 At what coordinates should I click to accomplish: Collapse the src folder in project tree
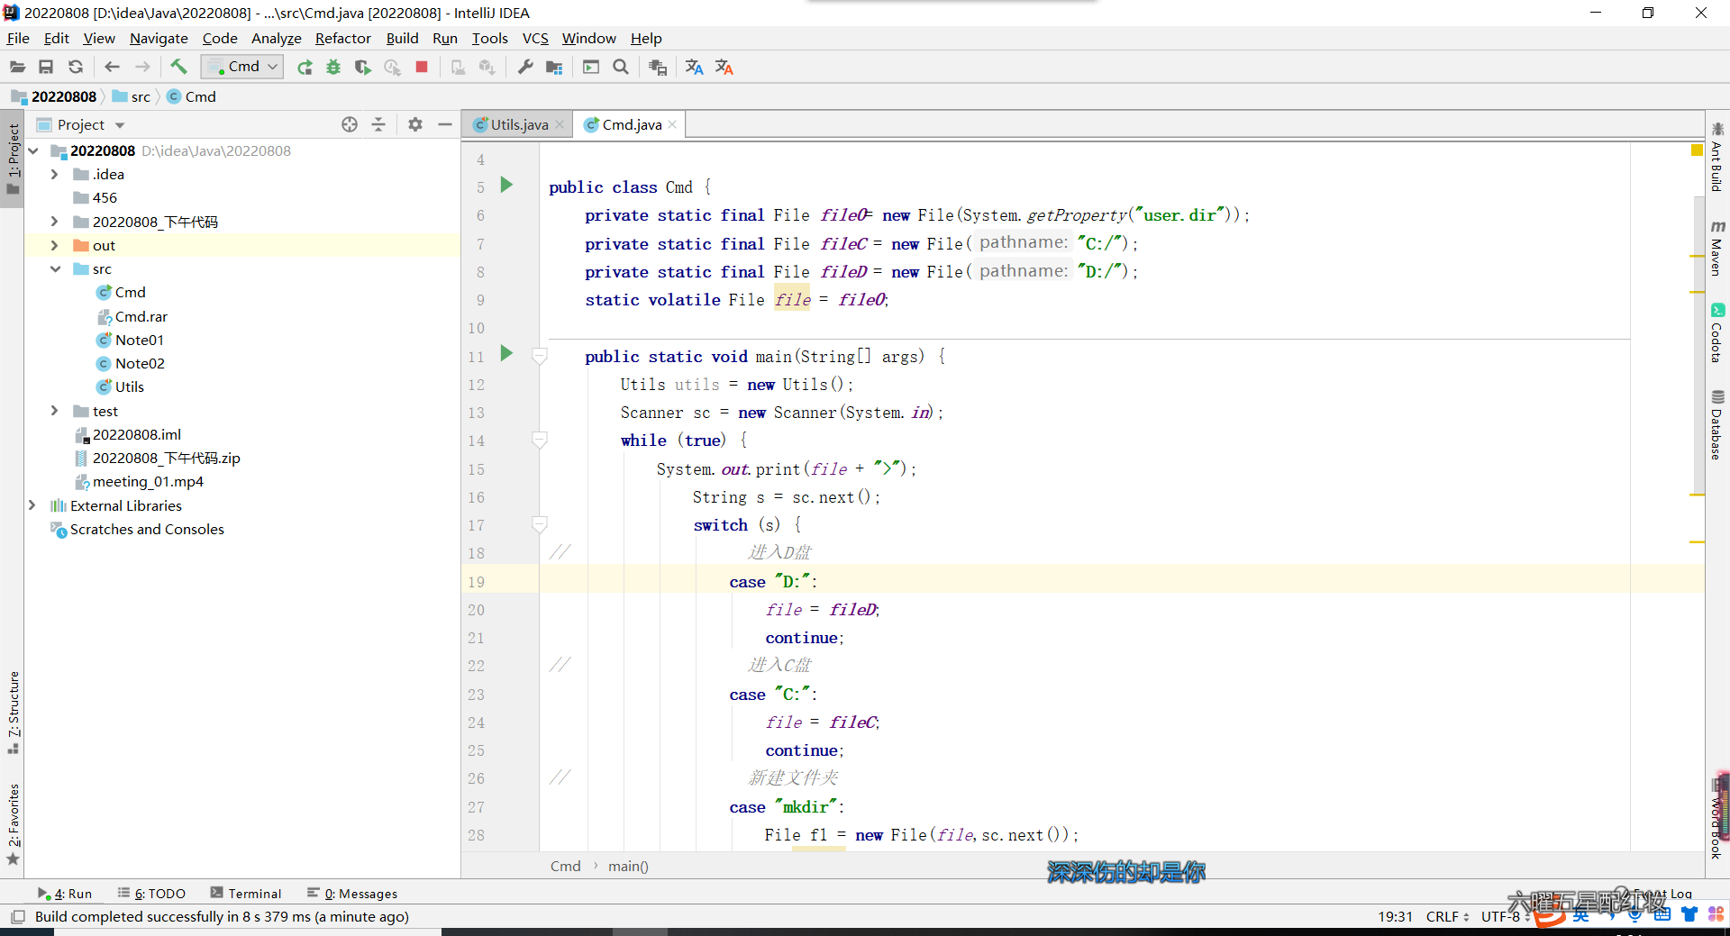point(55,268)
